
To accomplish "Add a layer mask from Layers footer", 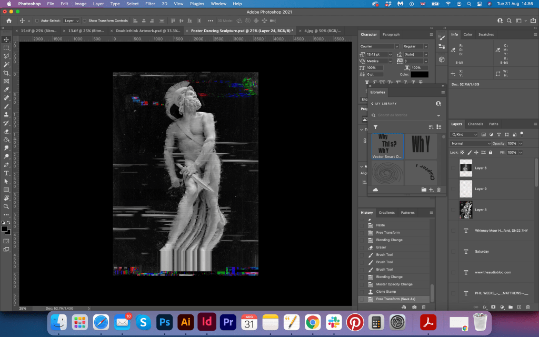I will (x=493, y=306).
